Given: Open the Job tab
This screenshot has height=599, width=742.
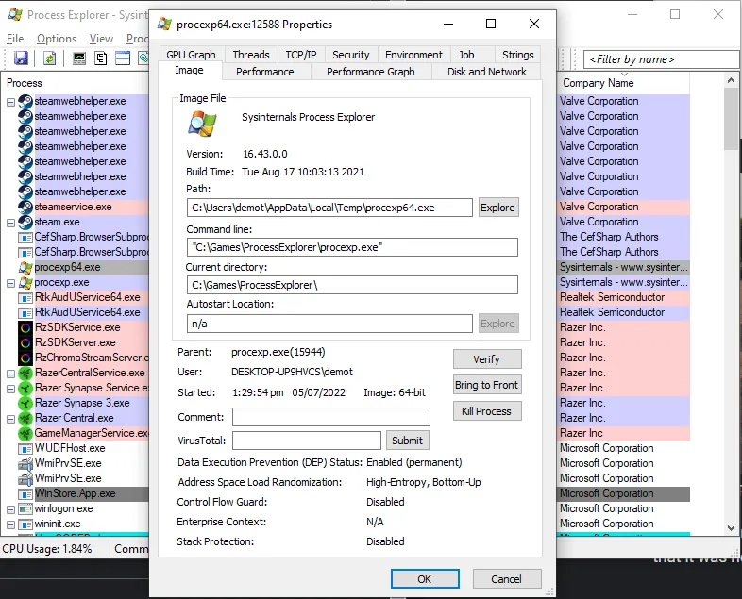Looking at the screenshot, I should coord(466,55).
